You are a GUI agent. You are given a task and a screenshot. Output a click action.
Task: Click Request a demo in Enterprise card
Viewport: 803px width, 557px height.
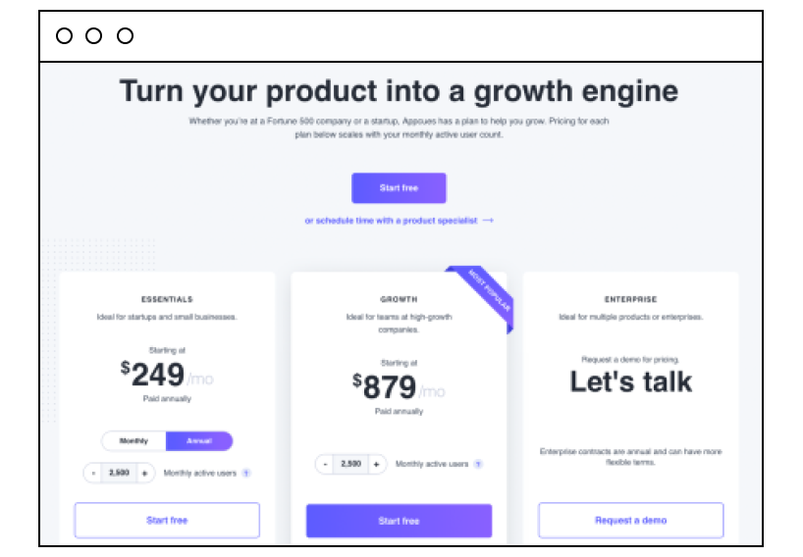click(631, 520)
